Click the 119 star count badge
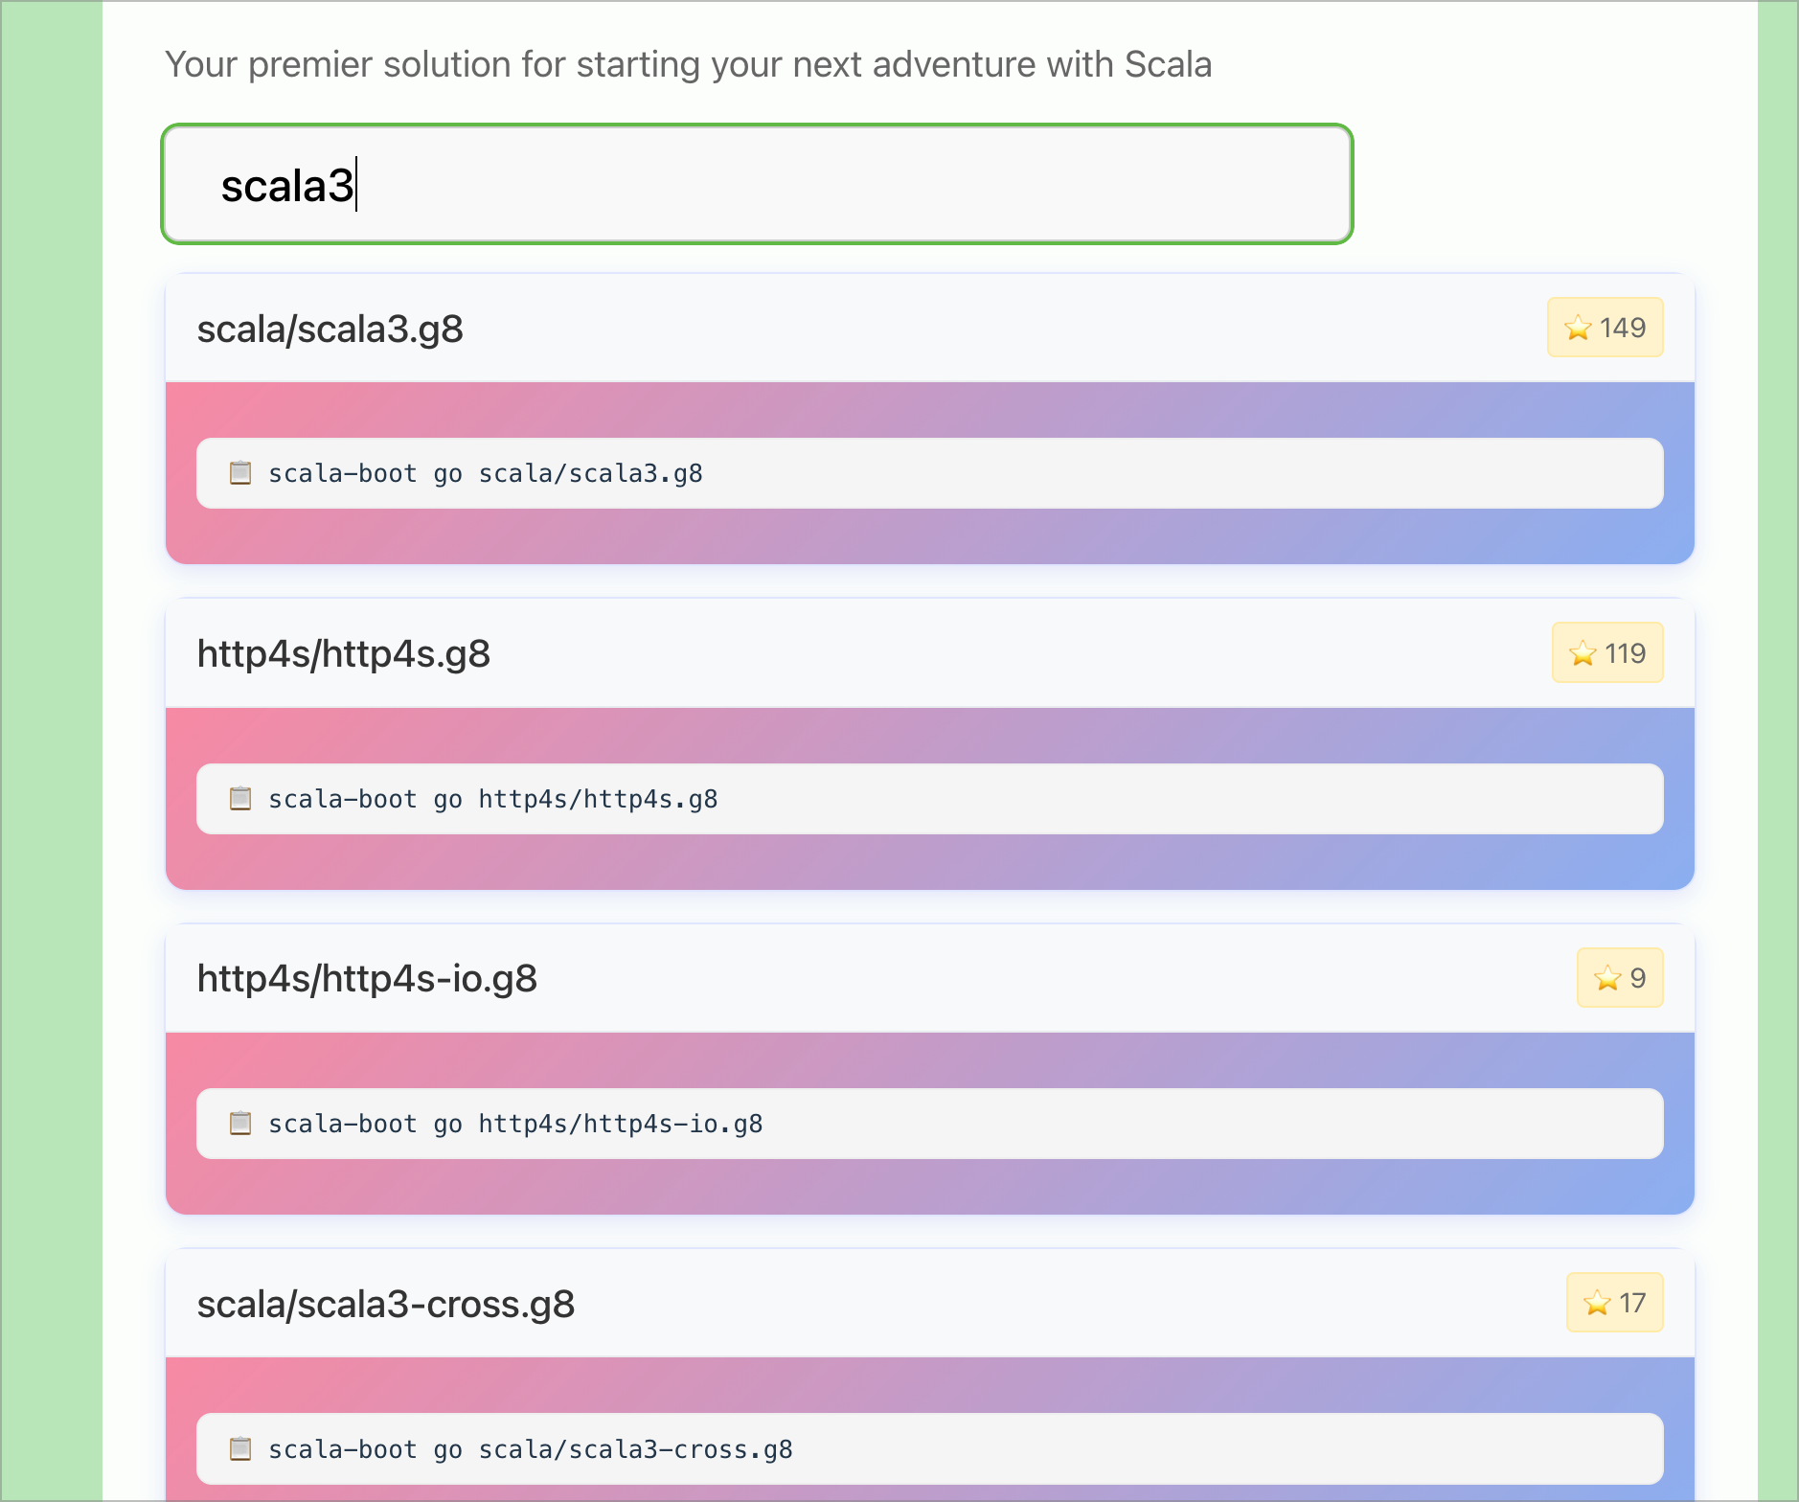The image size is (1799, 1502). pos(1608,652)
